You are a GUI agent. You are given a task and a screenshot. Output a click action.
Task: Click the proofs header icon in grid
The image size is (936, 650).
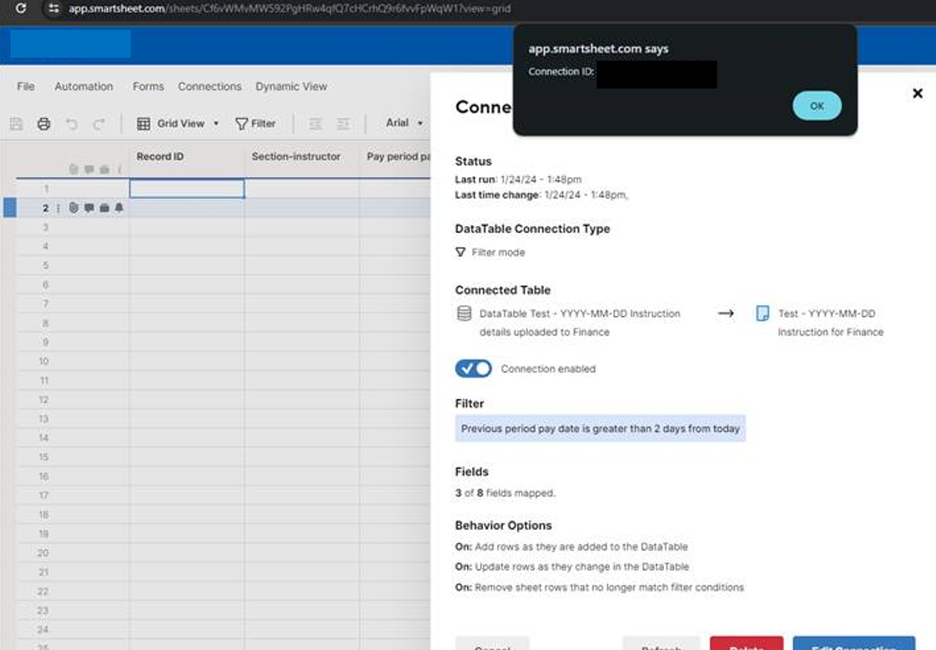[104, 169]
